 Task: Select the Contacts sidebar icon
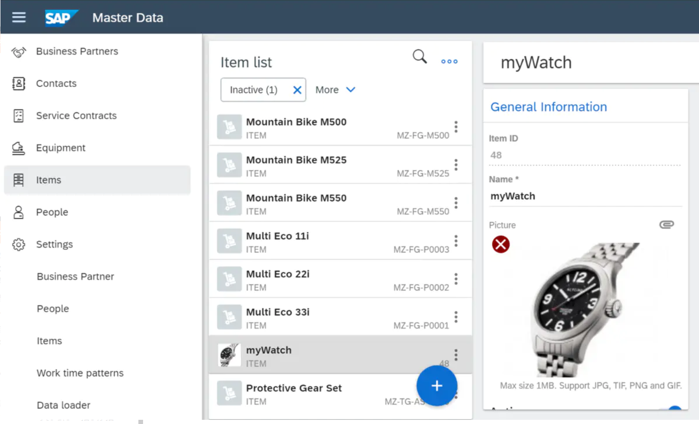pos(19,83)
